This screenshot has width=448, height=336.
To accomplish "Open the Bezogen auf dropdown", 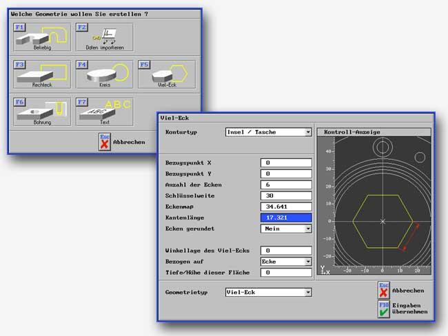I will (308, 262).
